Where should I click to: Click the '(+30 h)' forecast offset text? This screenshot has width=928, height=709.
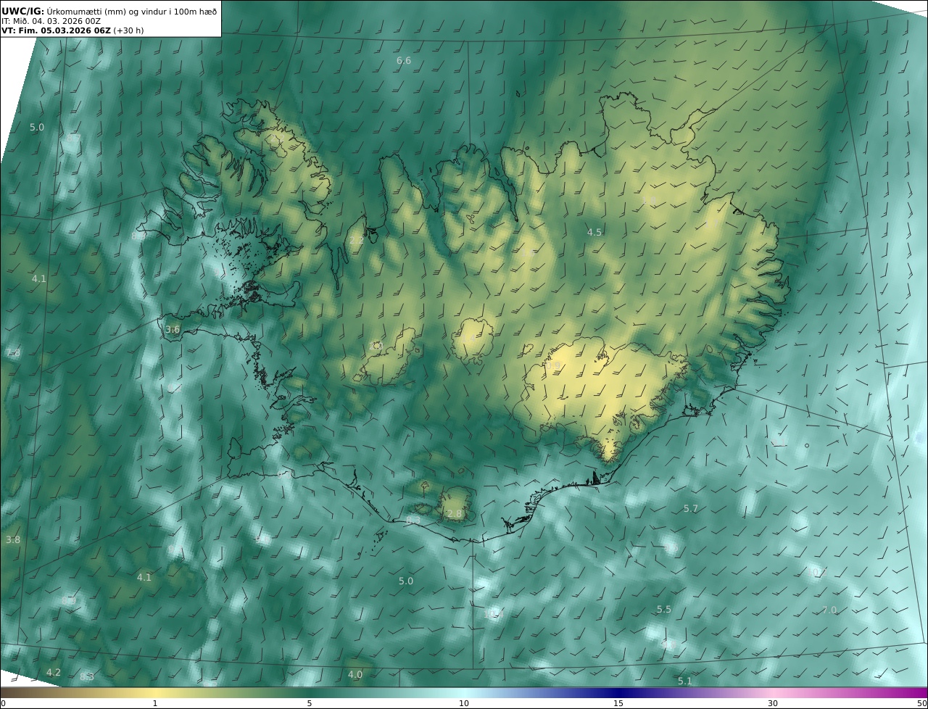click(x=129, y=30)
